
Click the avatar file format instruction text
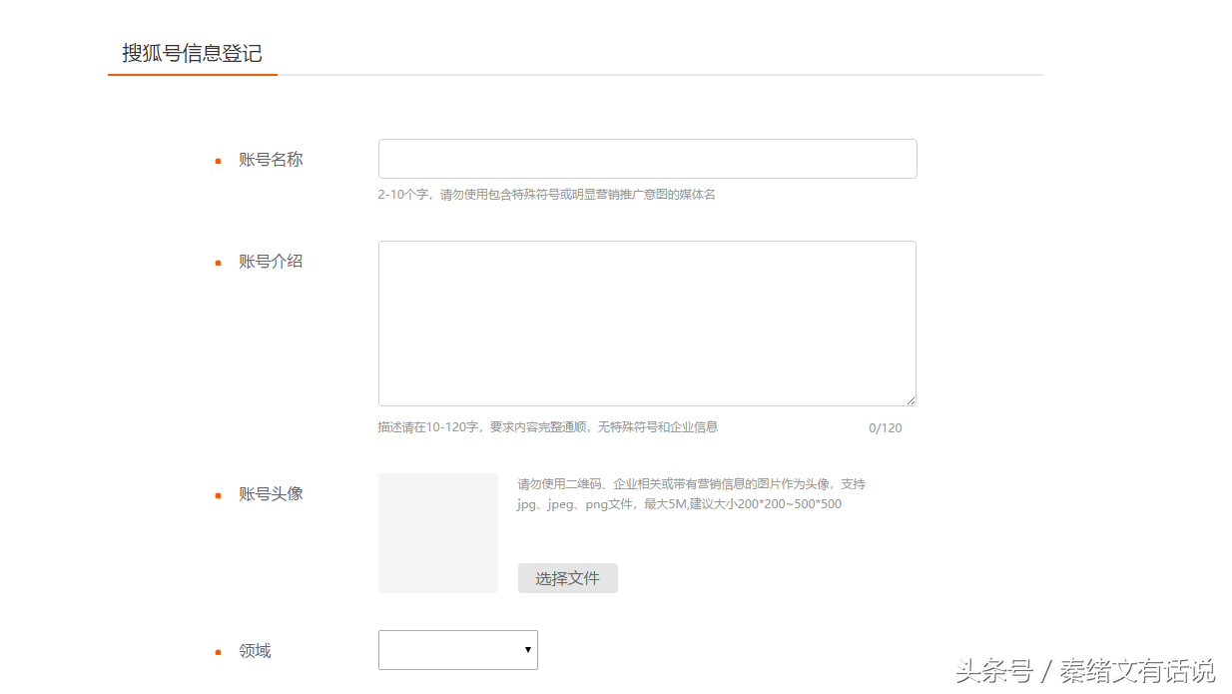pyautogui.click(x=691, y=494)
